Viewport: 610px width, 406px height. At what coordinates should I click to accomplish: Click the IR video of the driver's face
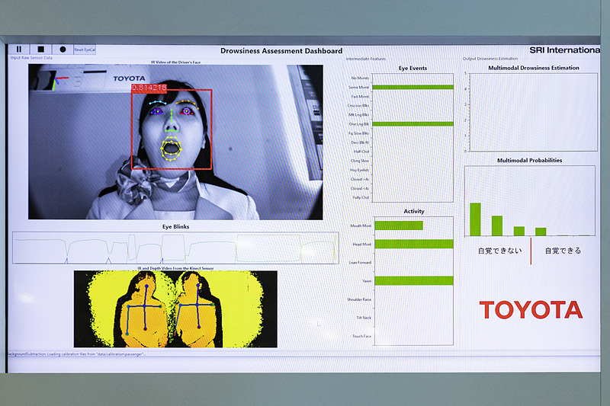(175, 142)
